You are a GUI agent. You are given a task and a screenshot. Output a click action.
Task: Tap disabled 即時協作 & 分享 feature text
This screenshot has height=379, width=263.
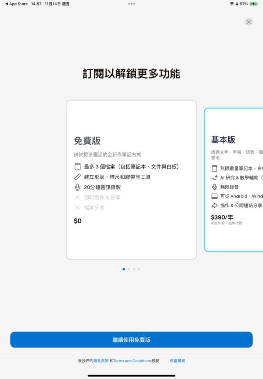[x=102, y=198]
